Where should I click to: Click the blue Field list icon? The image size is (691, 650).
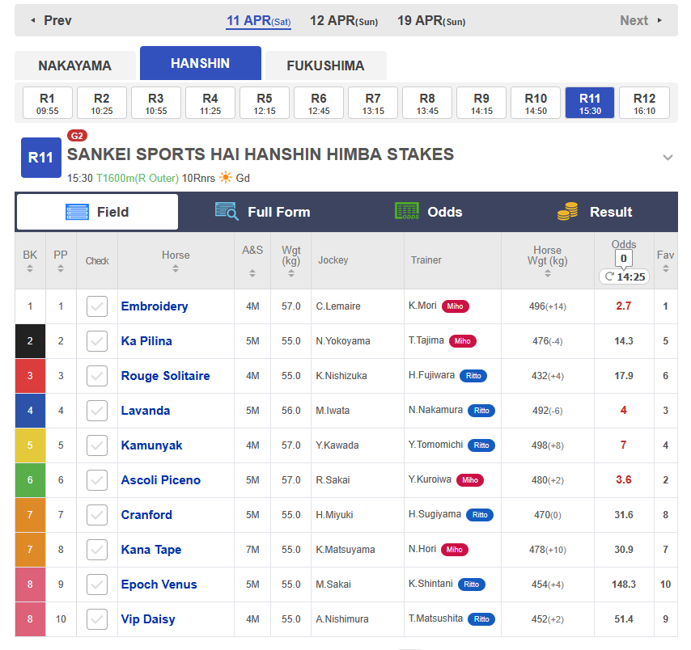pyautogui.click(x=77, y=212)
